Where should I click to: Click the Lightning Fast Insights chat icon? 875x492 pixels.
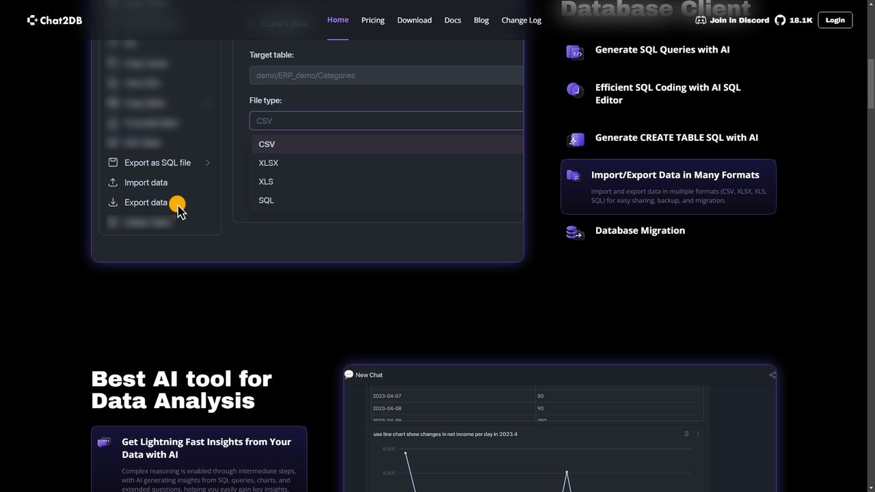tap(104, 443)
